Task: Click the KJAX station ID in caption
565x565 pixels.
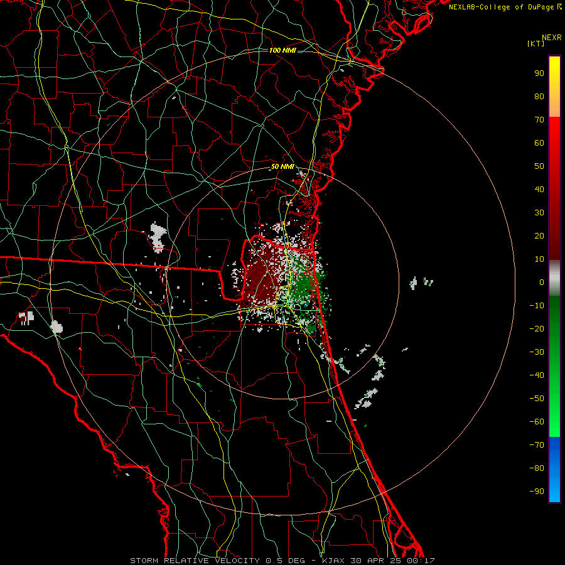Action: pos(333,561)
